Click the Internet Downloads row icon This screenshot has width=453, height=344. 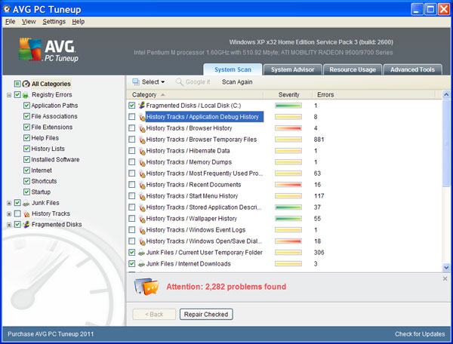tap(142, 264)
